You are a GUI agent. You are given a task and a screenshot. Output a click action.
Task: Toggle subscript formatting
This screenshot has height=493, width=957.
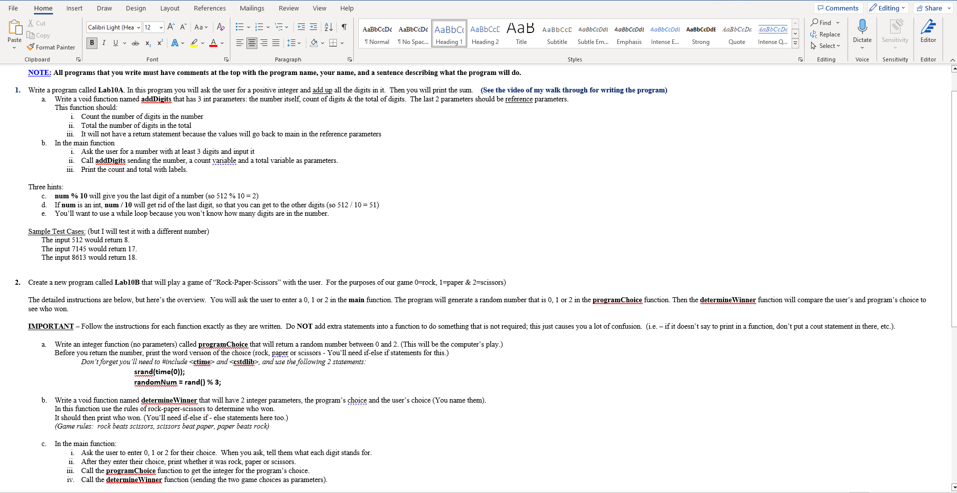pyautogui.click(x=147, y=43)
